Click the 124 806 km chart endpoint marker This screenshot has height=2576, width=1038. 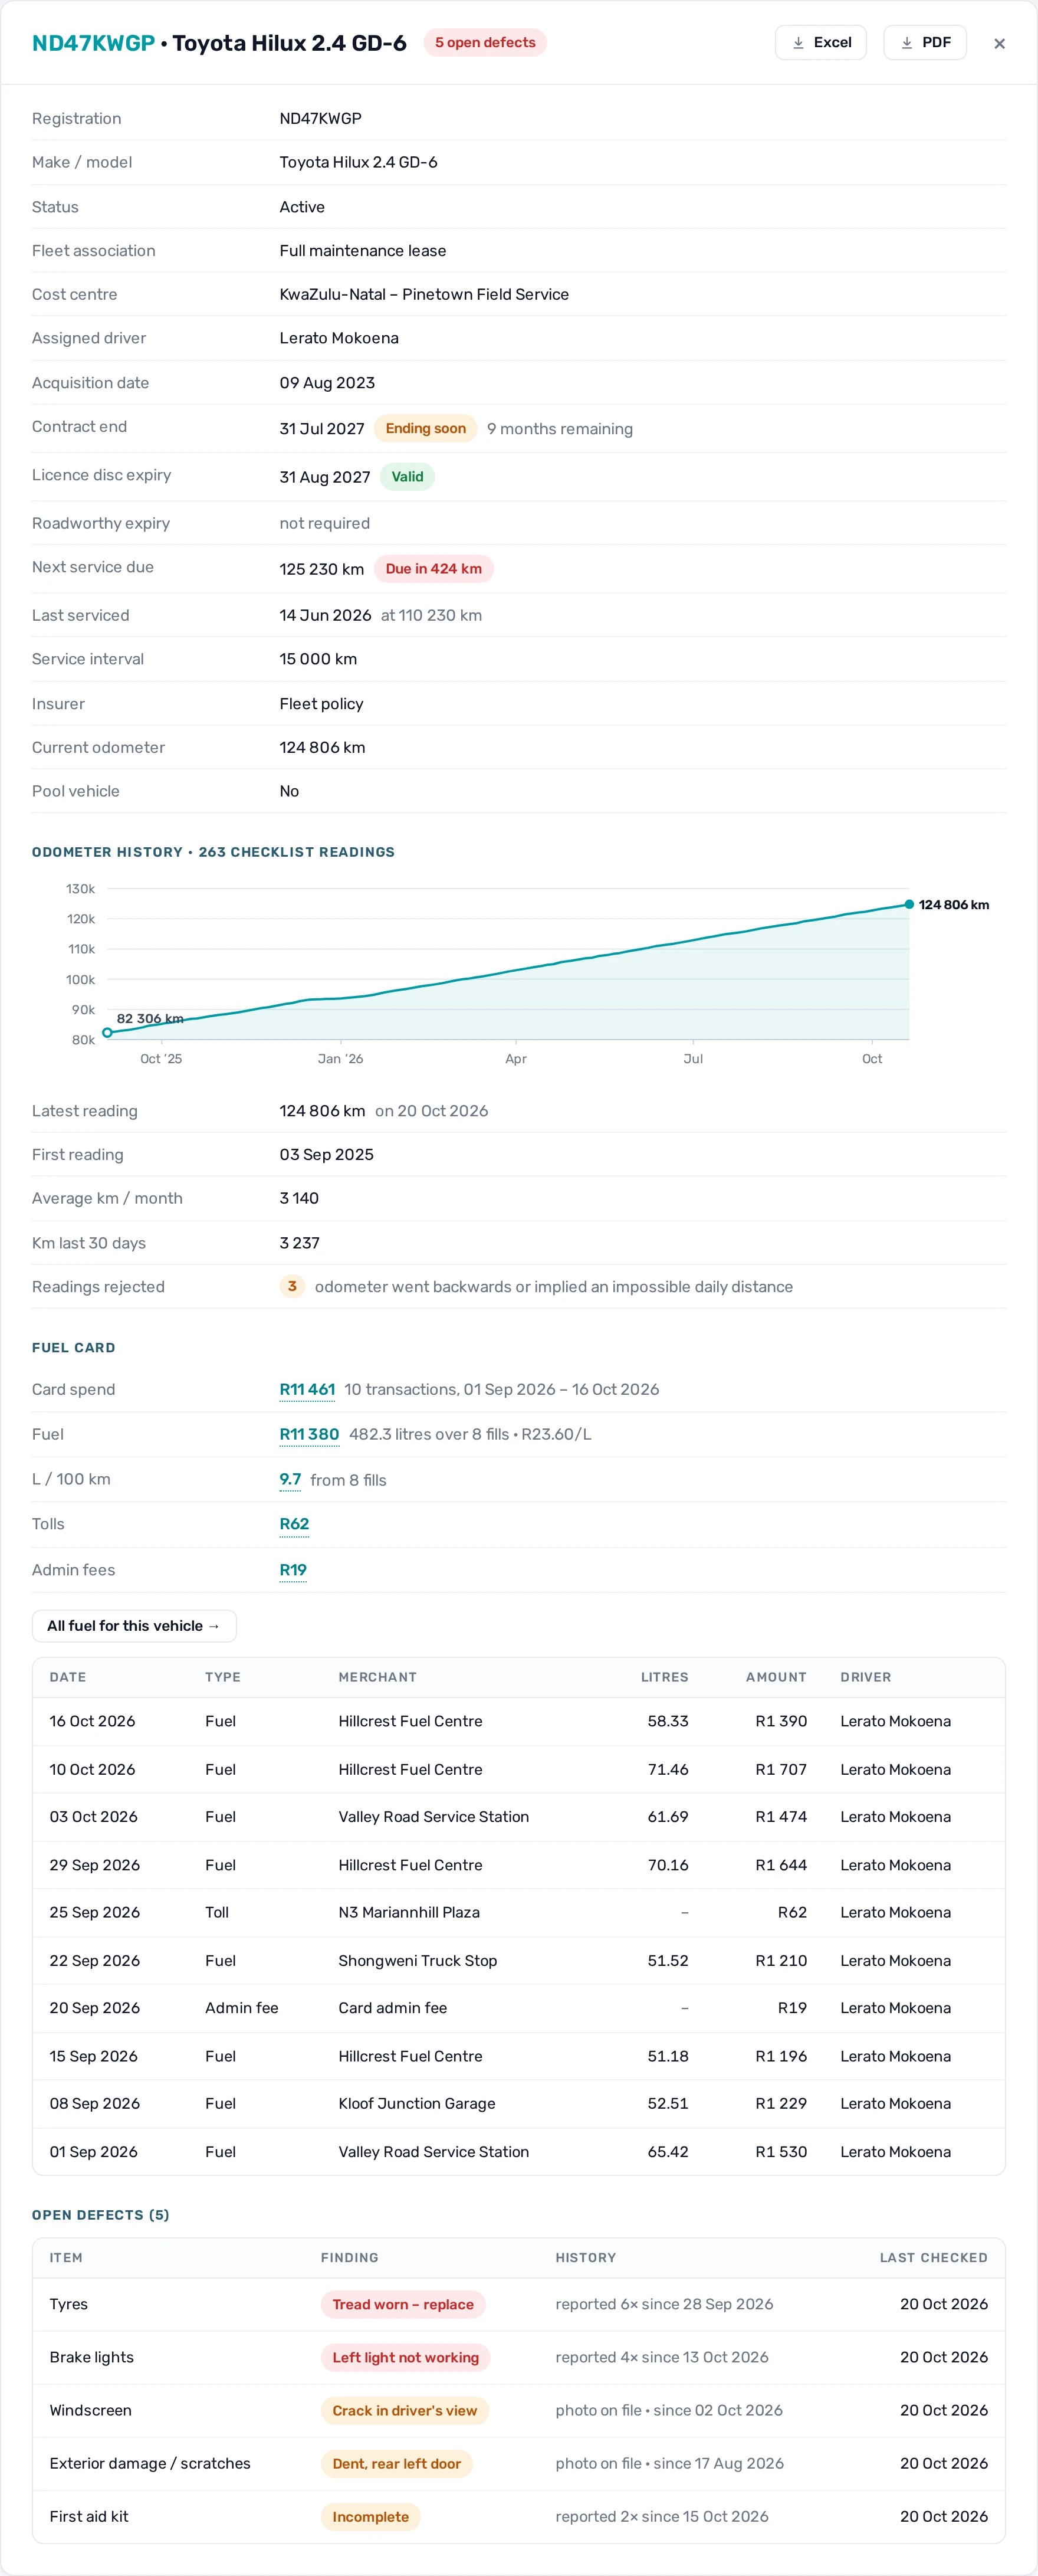[x=909, y=904]
